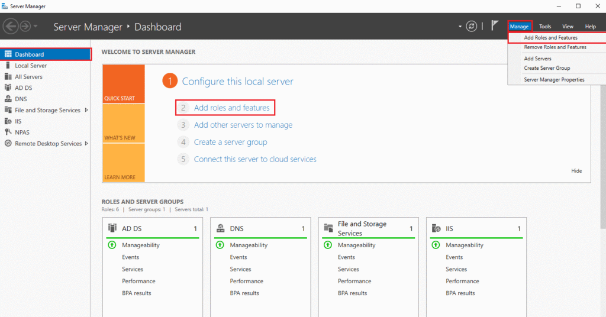
Task: Hide the welcome tile
Action: coord(576,171)
